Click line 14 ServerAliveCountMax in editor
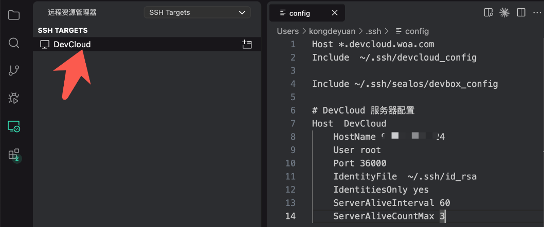 click(383, 216)
